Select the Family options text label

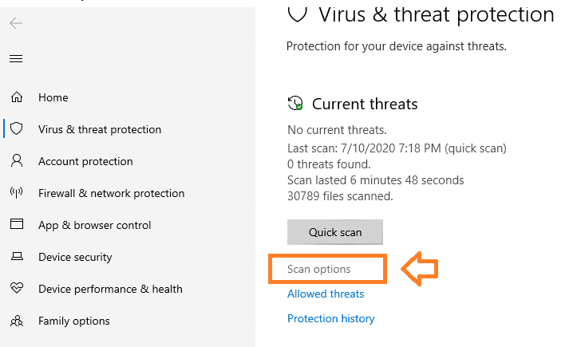coord(74,321)
